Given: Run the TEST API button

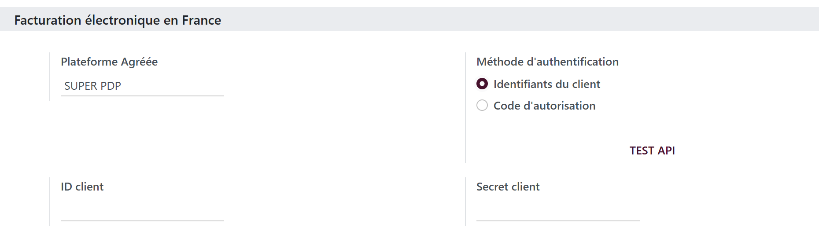Looking at the screenshot, I should [x=652, y=150].
